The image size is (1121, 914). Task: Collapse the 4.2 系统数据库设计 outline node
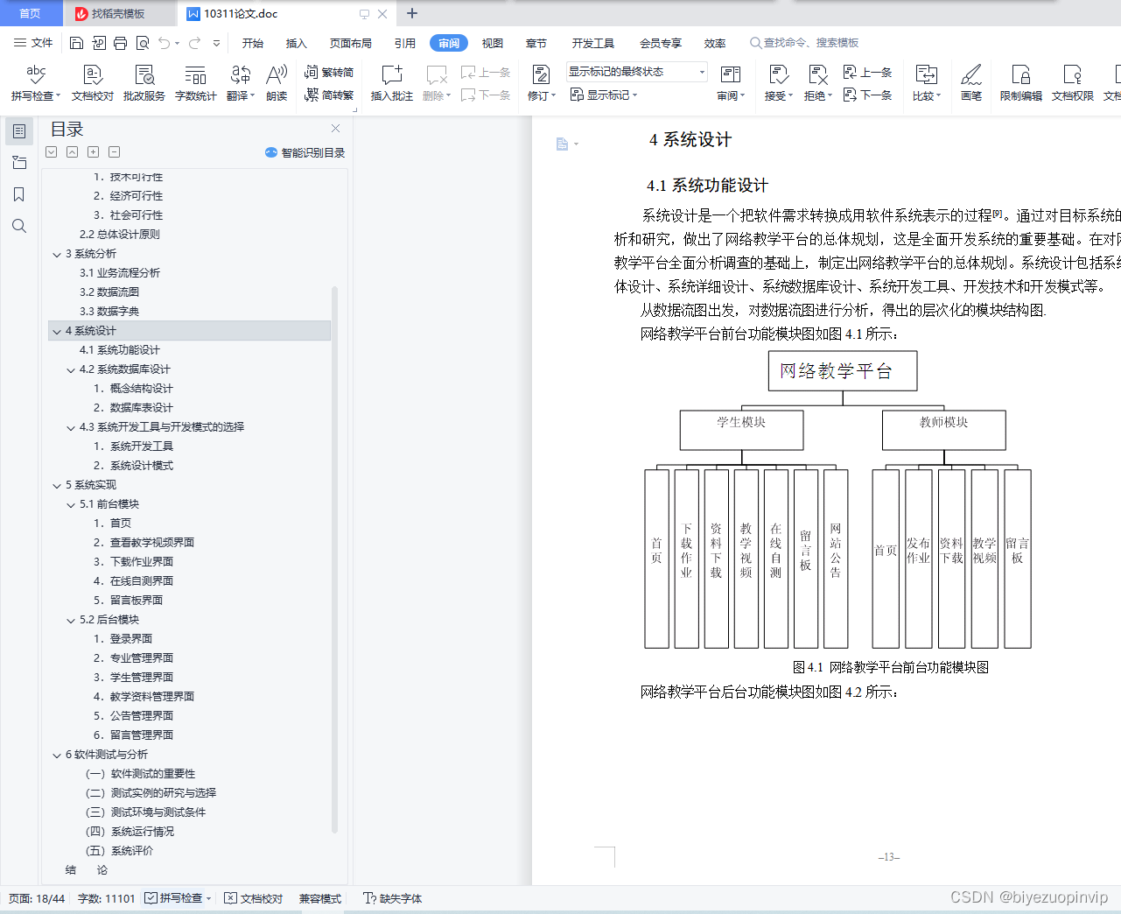click(71, 370)
